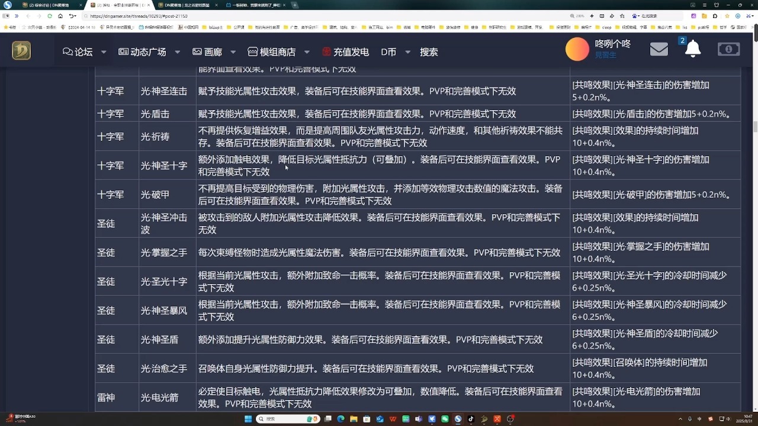Click the 雷神 class cell
The width and height of the screenshot is (758, 426).
click(117, 398)
